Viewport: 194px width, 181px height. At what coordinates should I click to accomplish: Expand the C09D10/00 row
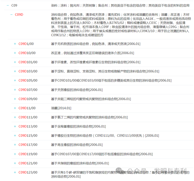pos(15,53)
